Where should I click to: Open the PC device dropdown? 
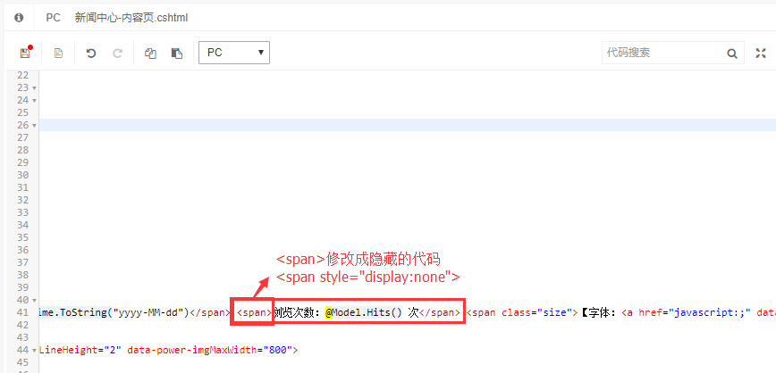tap(234, 53)
